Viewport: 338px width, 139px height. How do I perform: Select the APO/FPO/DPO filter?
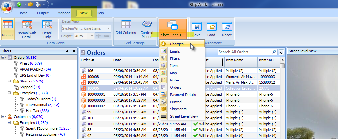click(32, 69)
